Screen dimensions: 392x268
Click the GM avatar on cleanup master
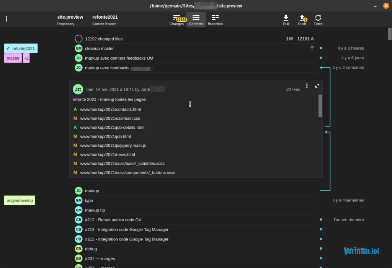click(x=78, y=49)
